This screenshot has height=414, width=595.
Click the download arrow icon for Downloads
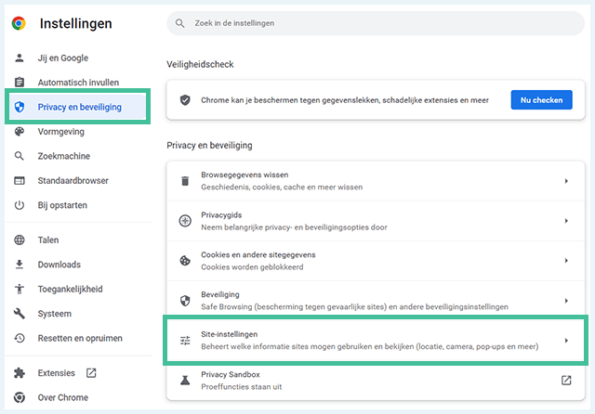click(20, 265)
